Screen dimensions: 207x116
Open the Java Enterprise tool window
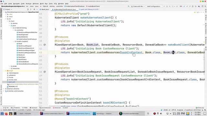click(45, 108)
